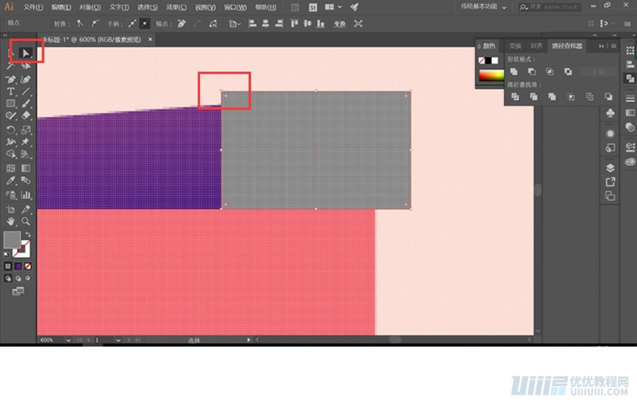Open the zoom level 600% dropdown

(x=68, y=340)
